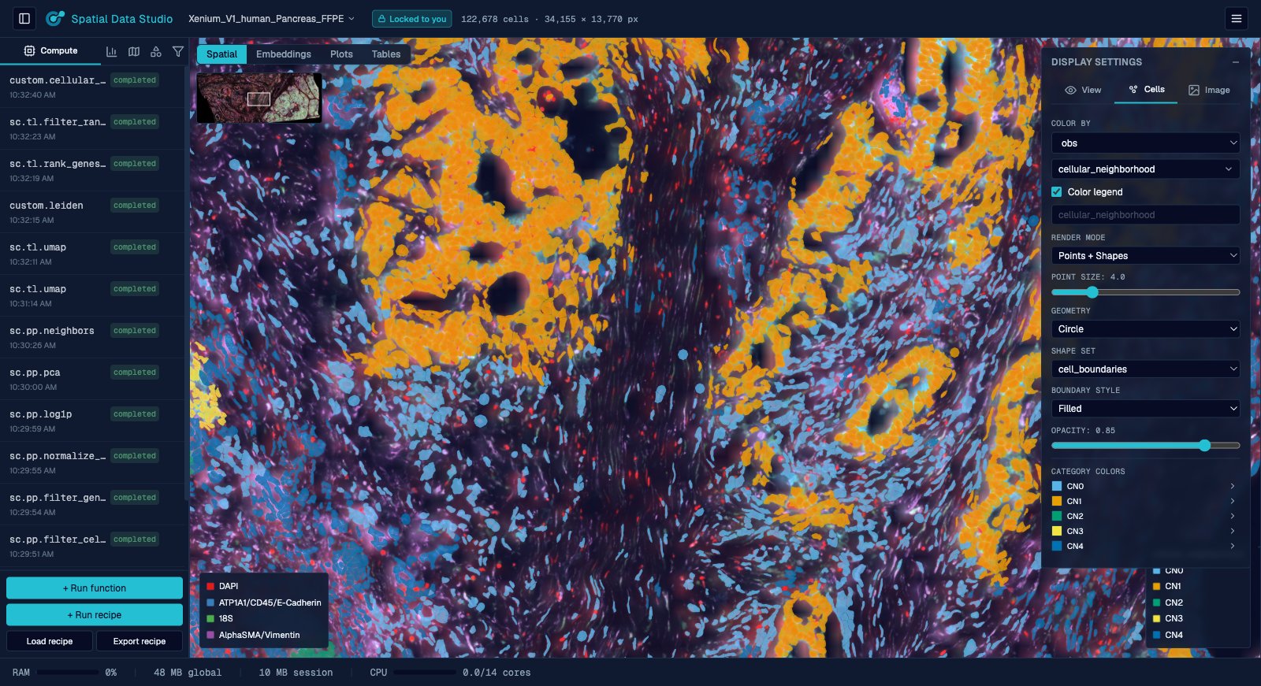Open the Cells settings tab
1261x686 pixels.
(x=1146, y=89)
